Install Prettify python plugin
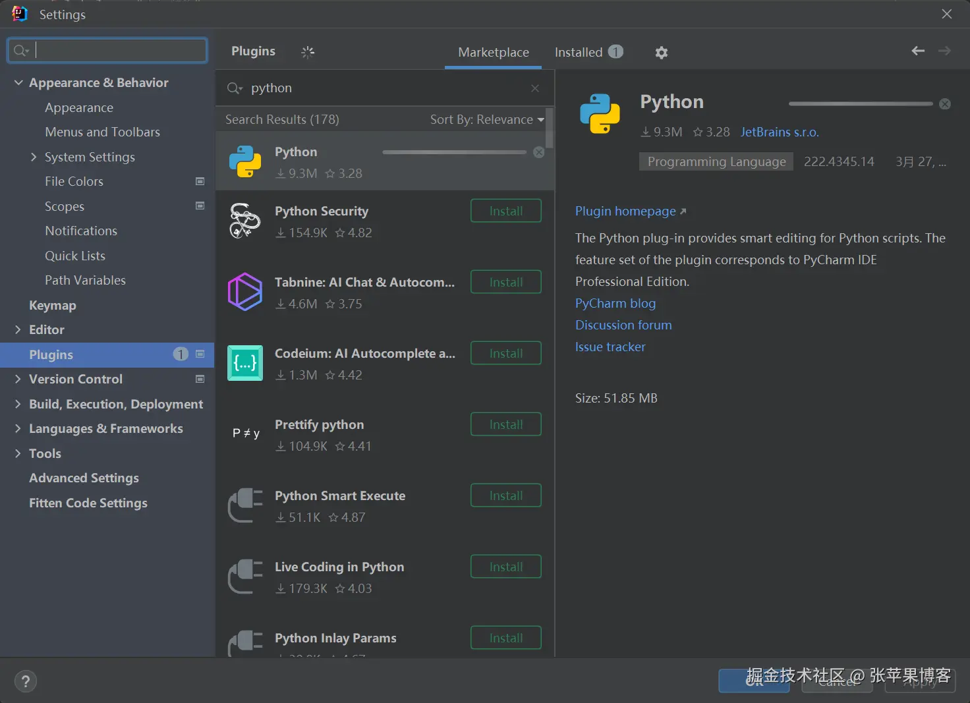 (506, 424)
